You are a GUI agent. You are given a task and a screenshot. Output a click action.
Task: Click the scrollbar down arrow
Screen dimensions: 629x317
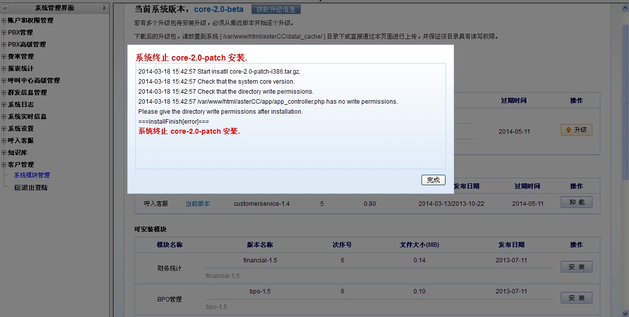(624, 312)
